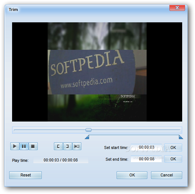Cancel the Trim dialog
The width and height of the screenshot is (195, 194).
pyautogui.click(x=166, y=175)
